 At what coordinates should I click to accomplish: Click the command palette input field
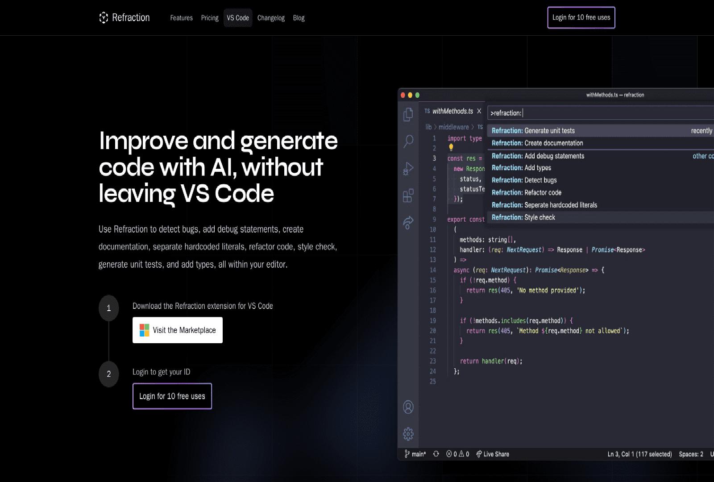(x=598, y=113)
